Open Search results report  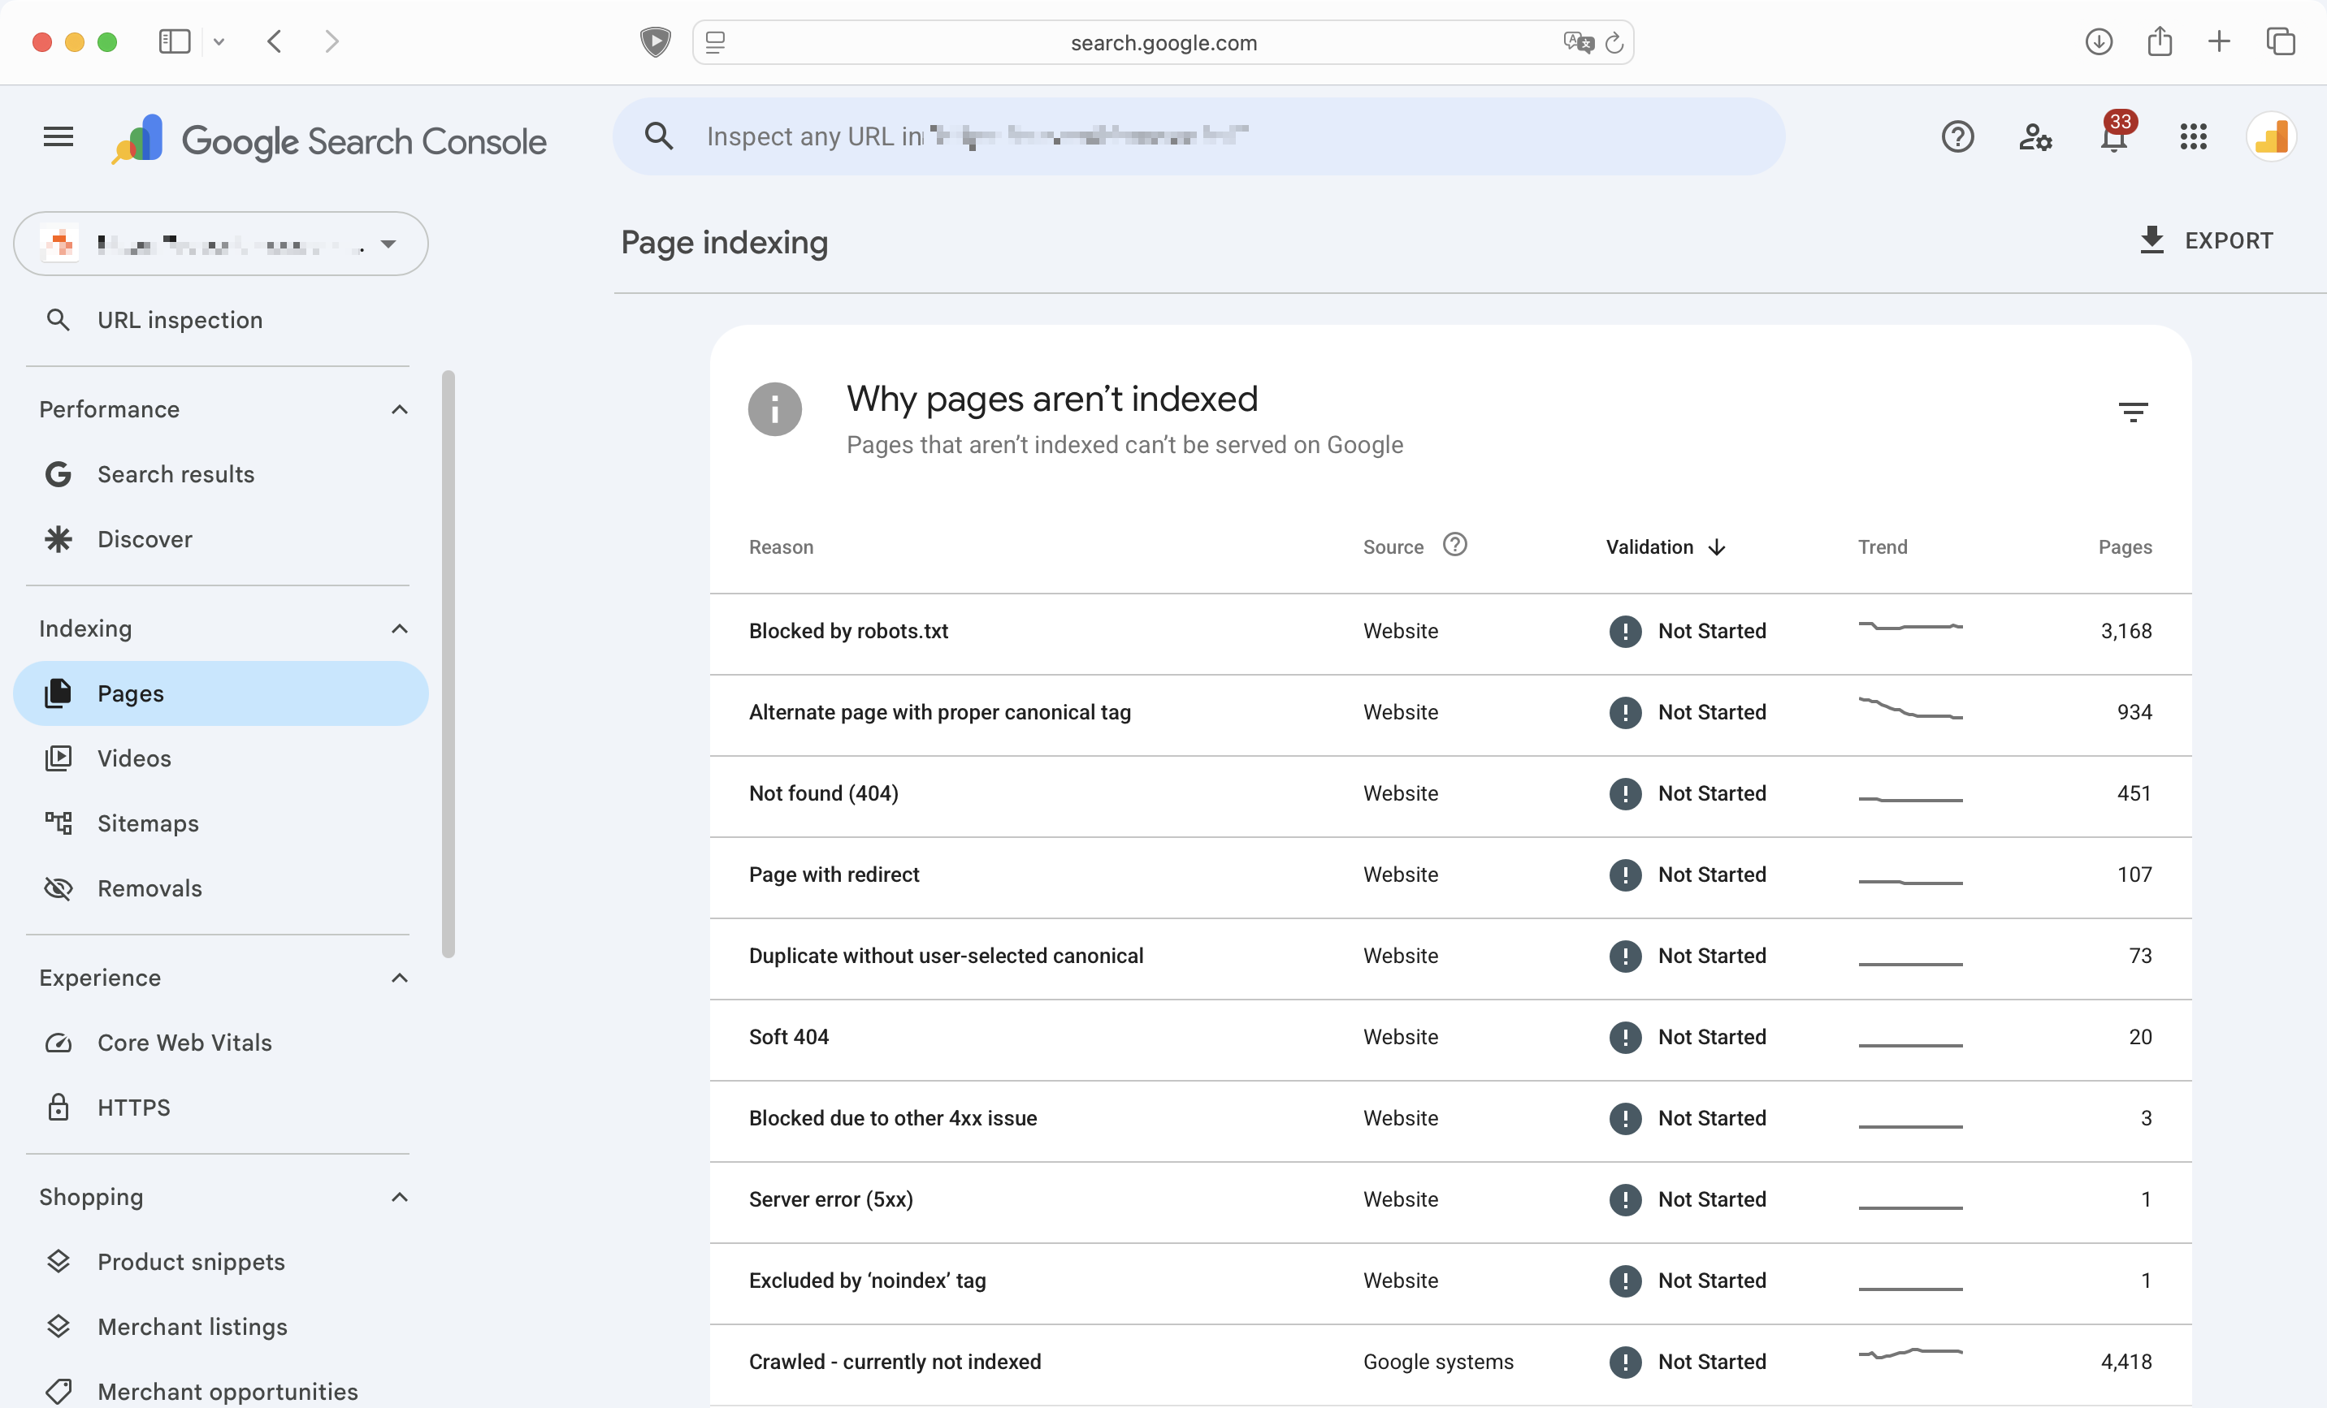221,473
